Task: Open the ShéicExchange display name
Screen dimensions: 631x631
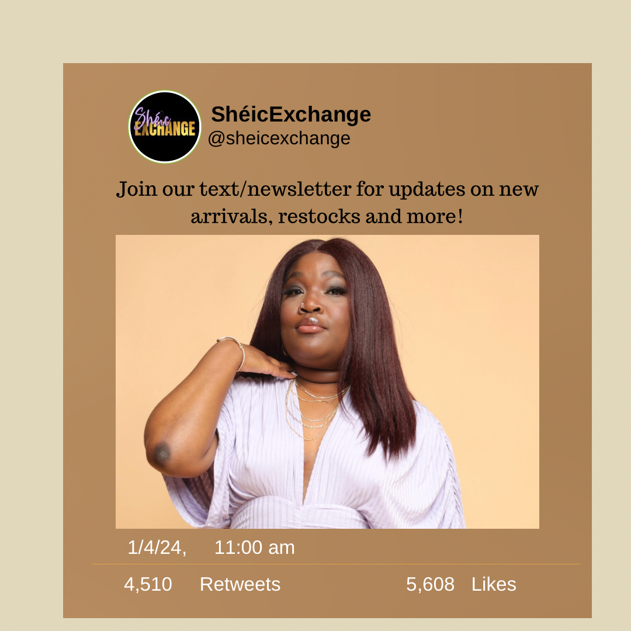Action: tap(291, 115)
